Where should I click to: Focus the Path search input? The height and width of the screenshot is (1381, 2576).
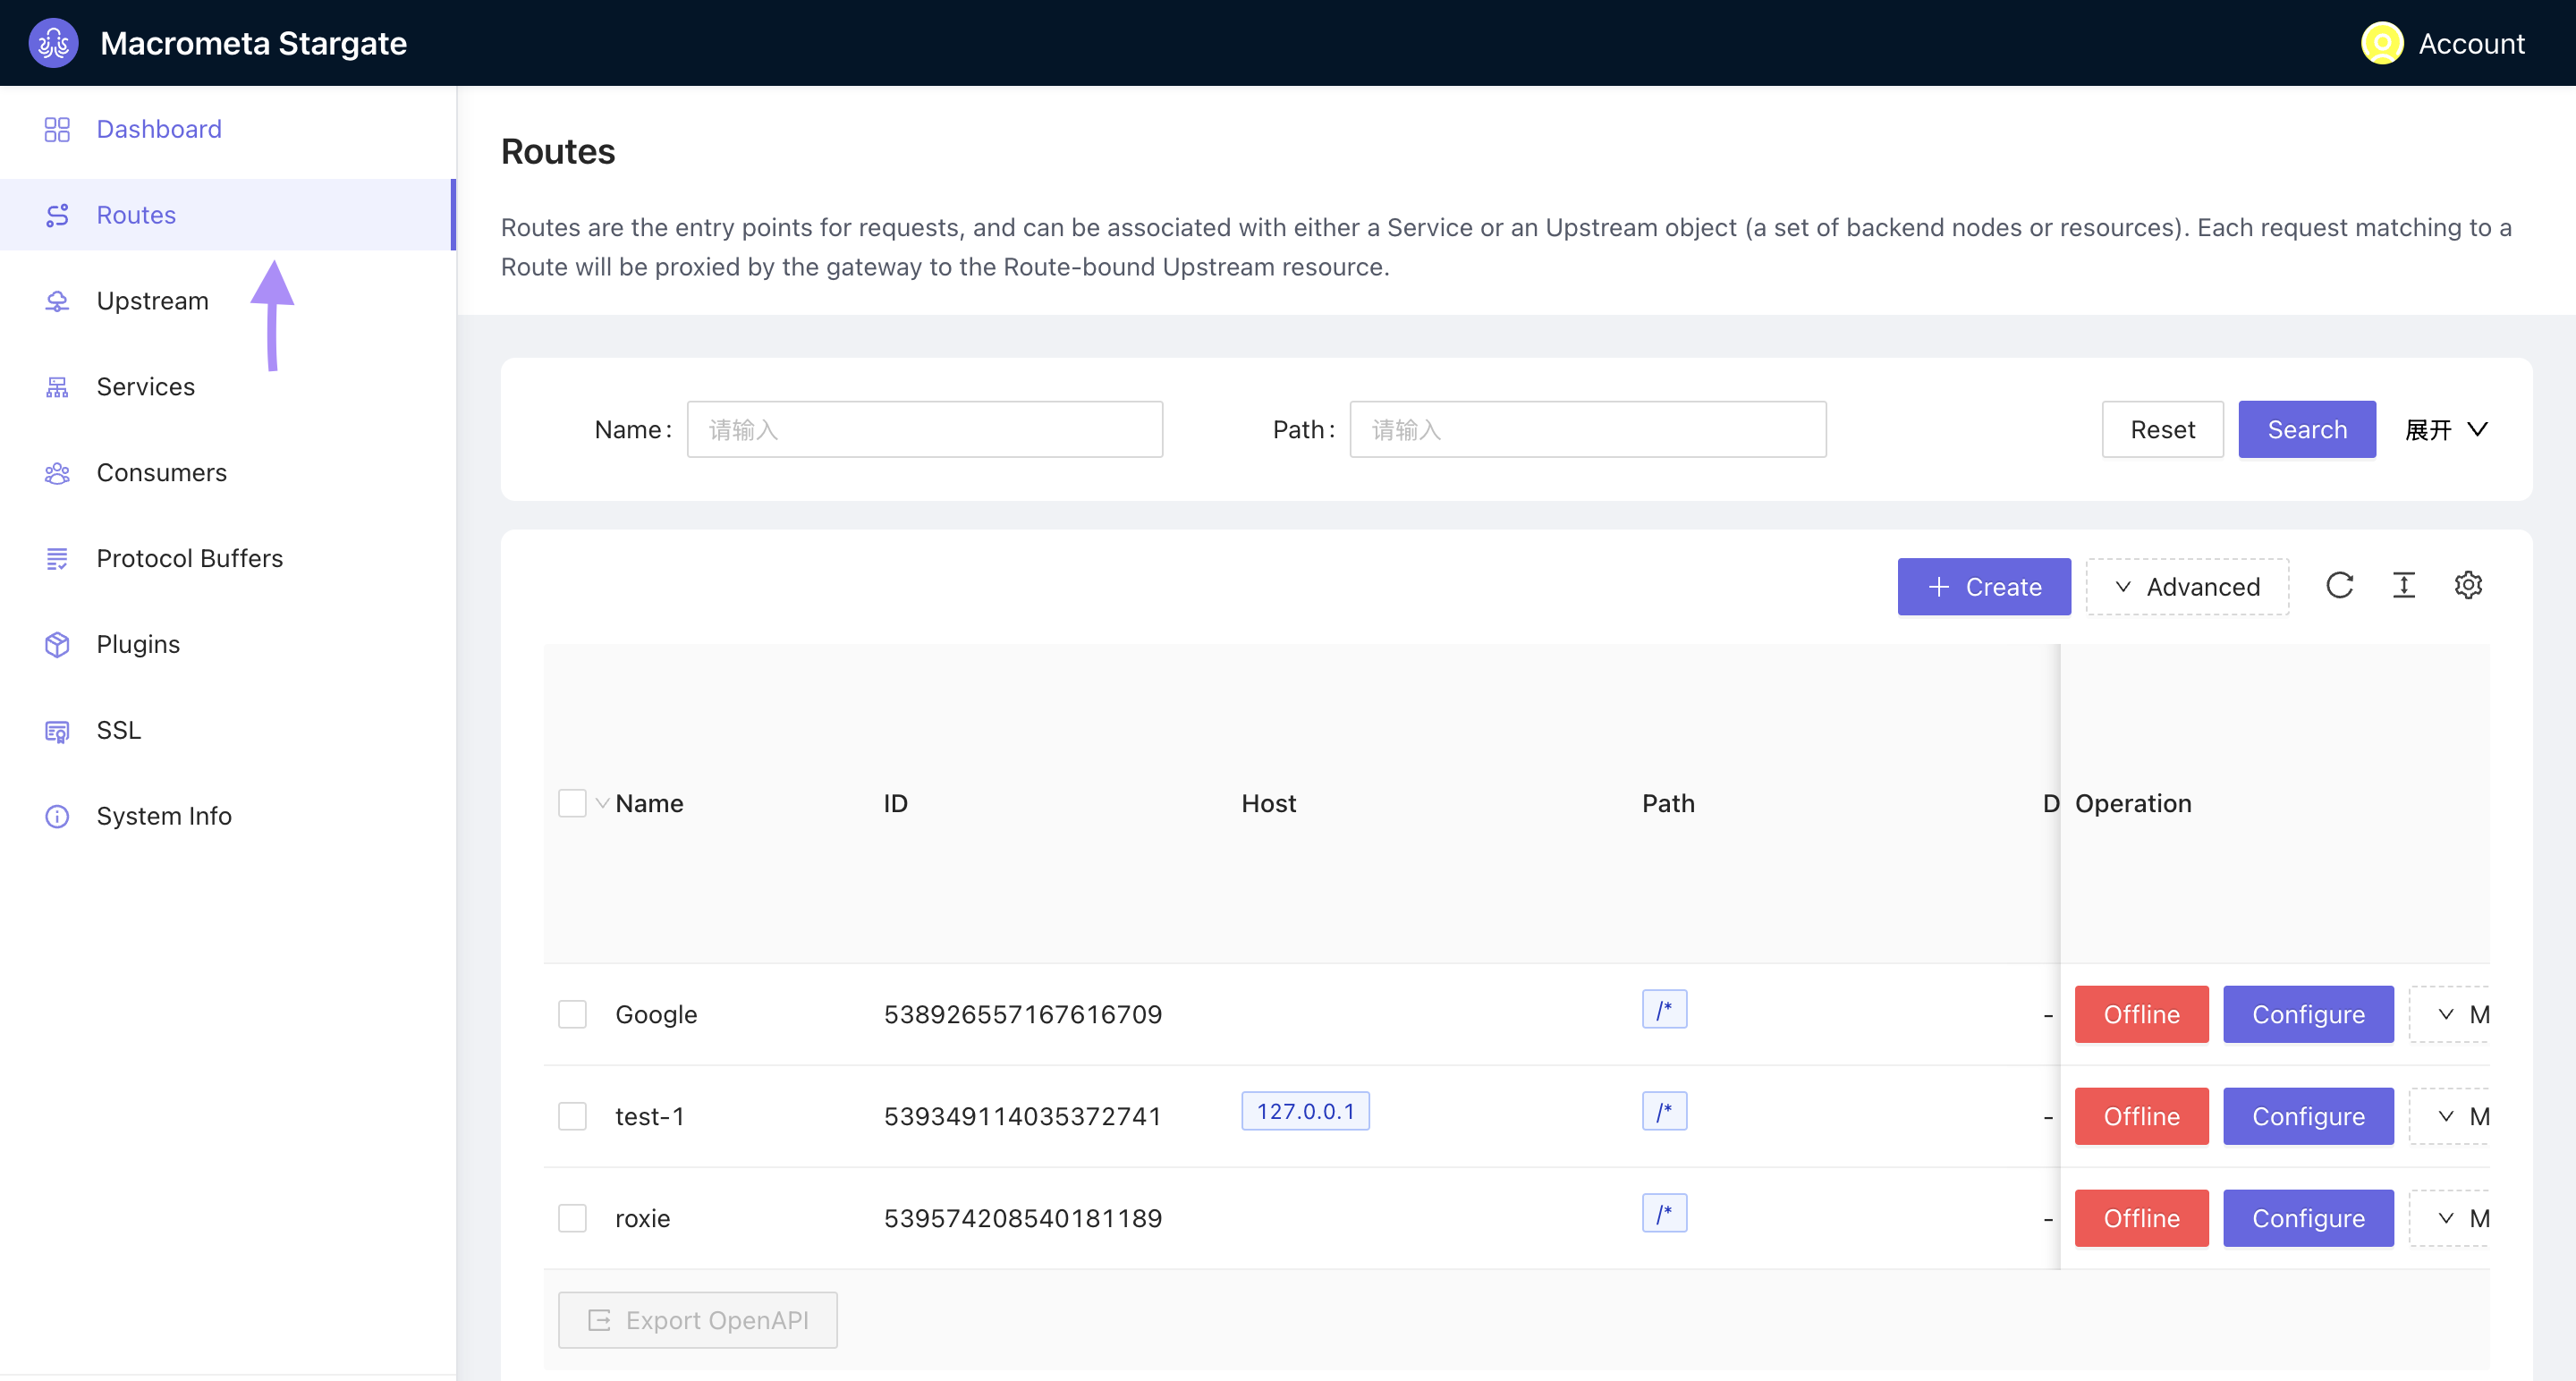point(1587,429)
